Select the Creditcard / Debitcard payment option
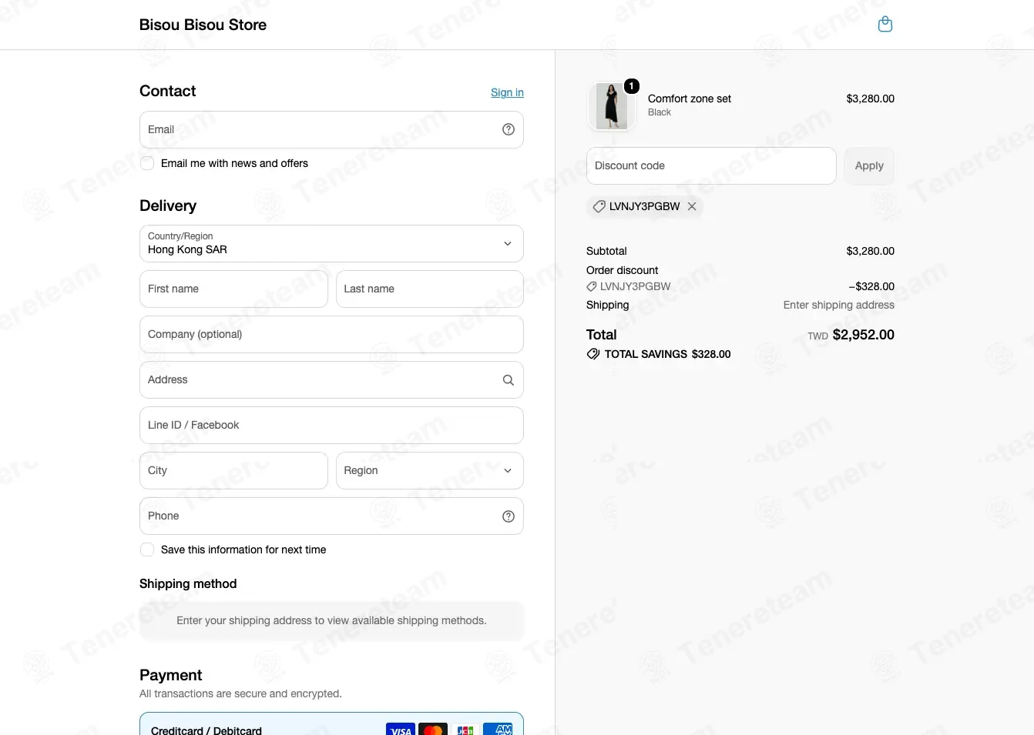Image resolution: width=1034 pixels, height=735 pixels. pos(331,724)
